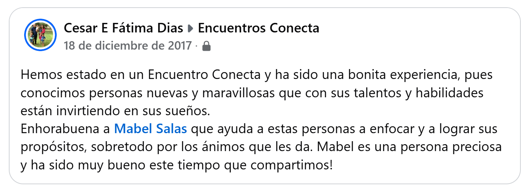530x190 pixels.
Task: Click the dot separator beside the date
Action: (x=196, y=47)
